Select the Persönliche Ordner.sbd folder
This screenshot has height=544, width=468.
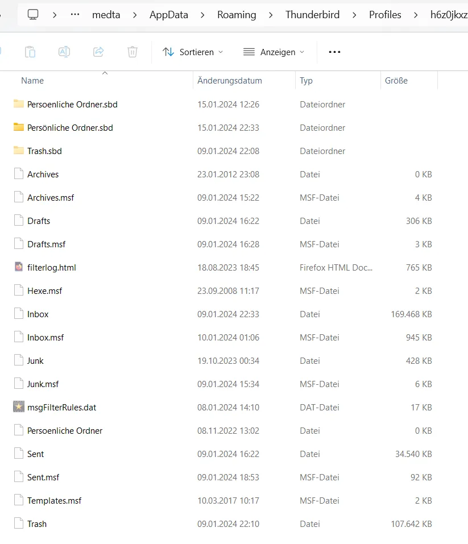tap(70, 128)
